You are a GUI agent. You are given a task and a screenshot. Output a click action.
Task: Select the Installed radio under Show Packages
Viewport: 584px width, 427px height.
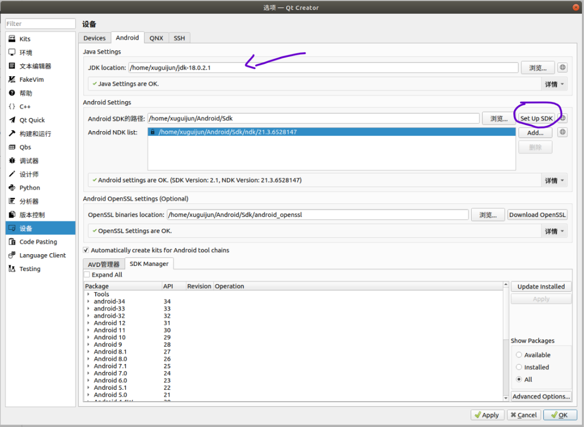(518, 367)
